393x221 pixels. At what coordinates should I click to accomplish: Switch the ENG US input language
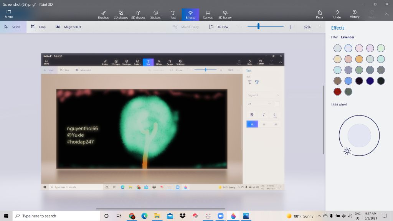pos(358,216)
